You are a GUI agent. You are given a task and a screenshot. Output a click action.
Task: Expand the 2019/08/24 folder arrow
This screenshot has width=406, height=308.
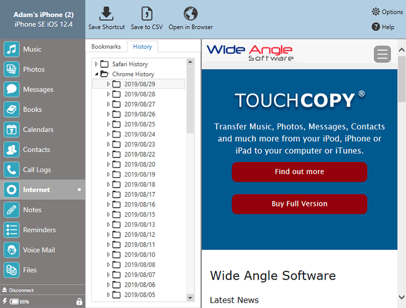pyautogui.click(x=109, y=134)
